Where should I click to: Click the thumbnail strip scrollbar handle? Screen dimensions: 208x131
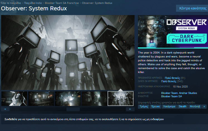point(73,109)
